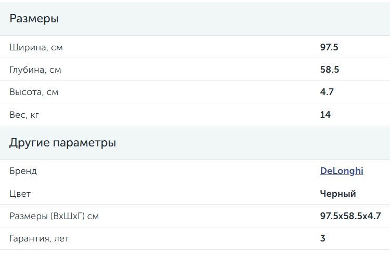Click the Гарантия, лет label
The image size is (390, 256).
39,239
